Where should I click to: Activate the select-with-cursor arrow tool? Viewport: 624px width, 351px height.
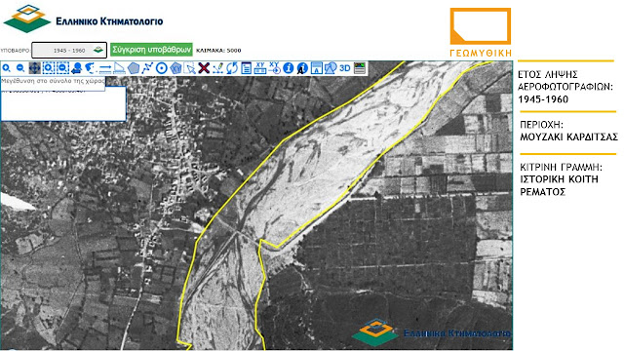(190, 68)
